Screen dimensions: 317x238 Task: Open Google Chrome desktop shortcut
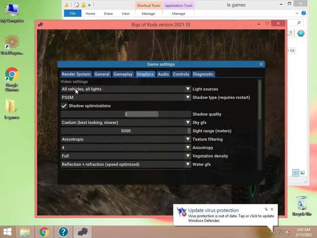tap(12, 79)
